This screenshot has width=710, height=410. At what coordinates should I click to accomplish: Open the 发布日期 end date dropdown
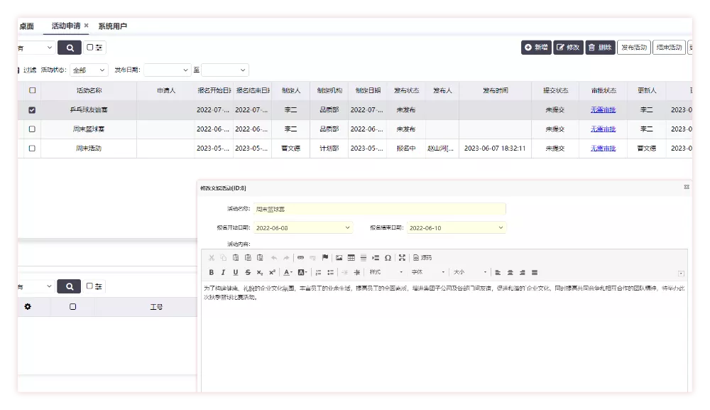coord(225,70)
